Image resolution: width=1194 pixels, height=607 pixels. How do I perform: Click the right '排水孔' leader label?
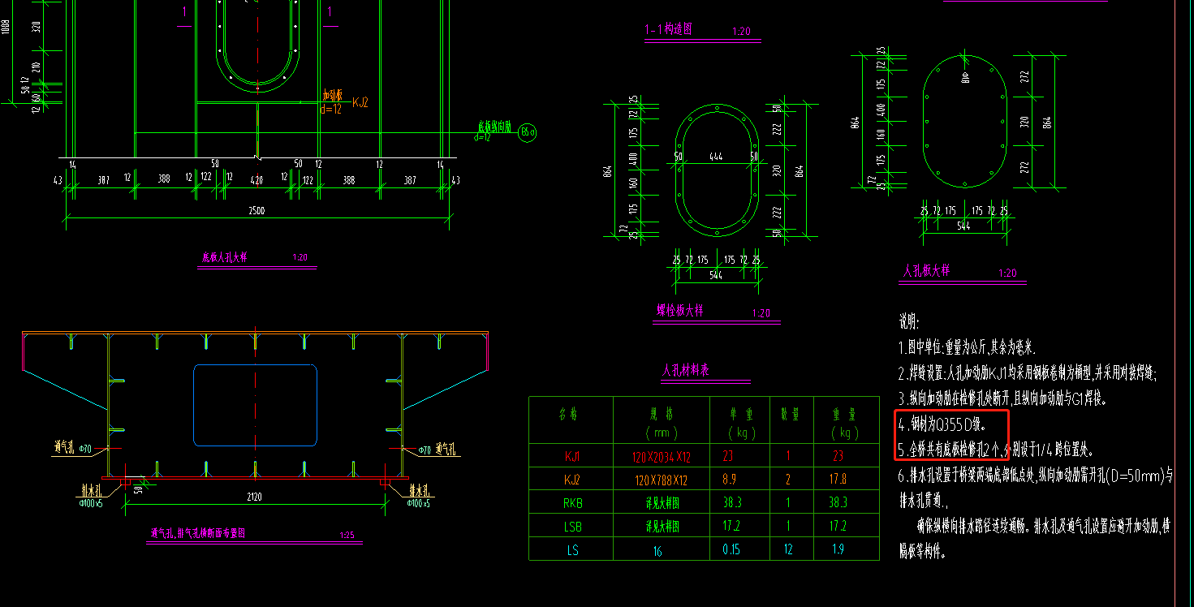click(x=419, y=490)
